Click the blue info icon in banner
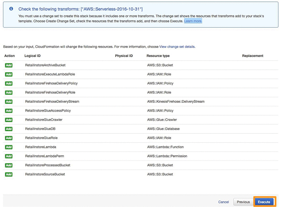 (x=11, y=8)
